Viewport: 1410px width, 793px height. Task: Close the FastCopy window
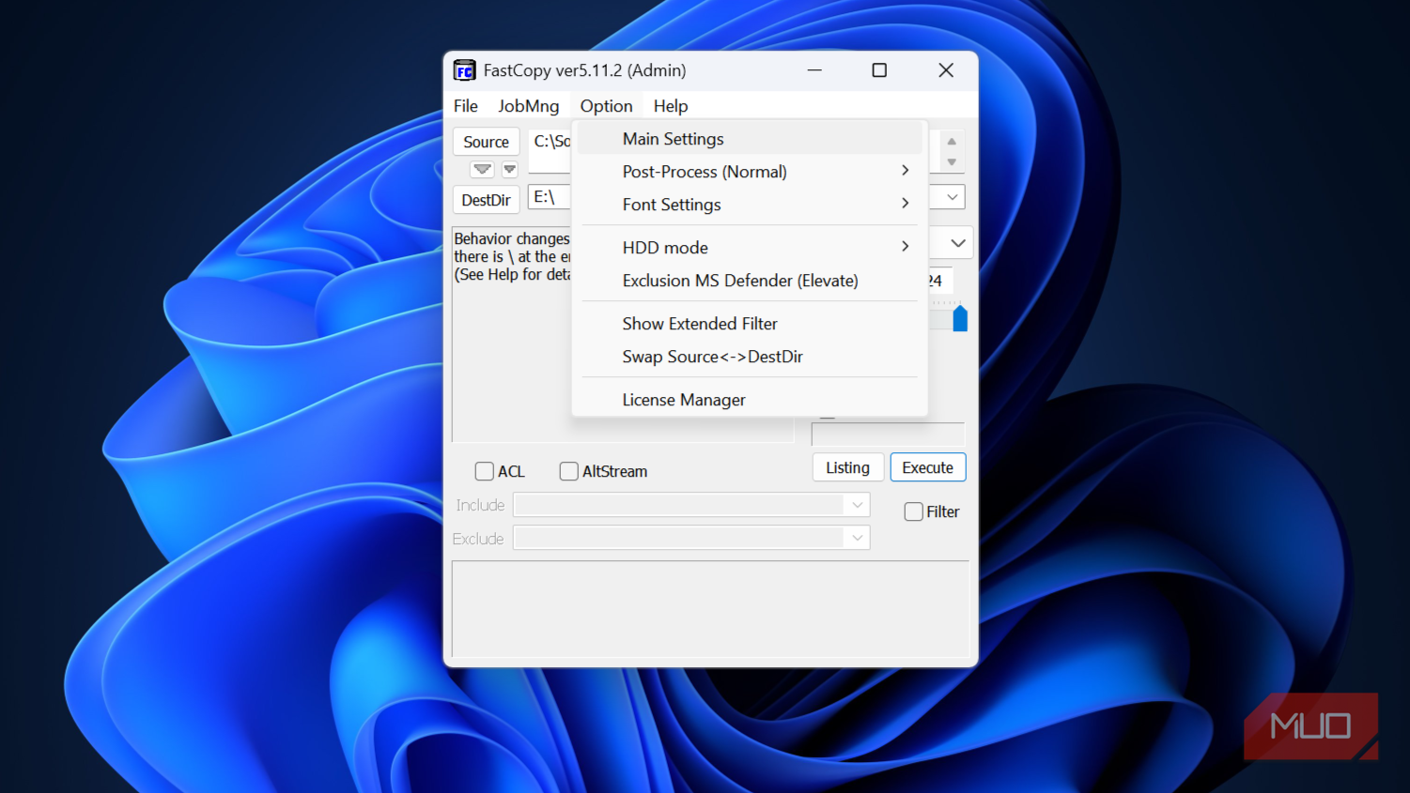coord(946,70)
